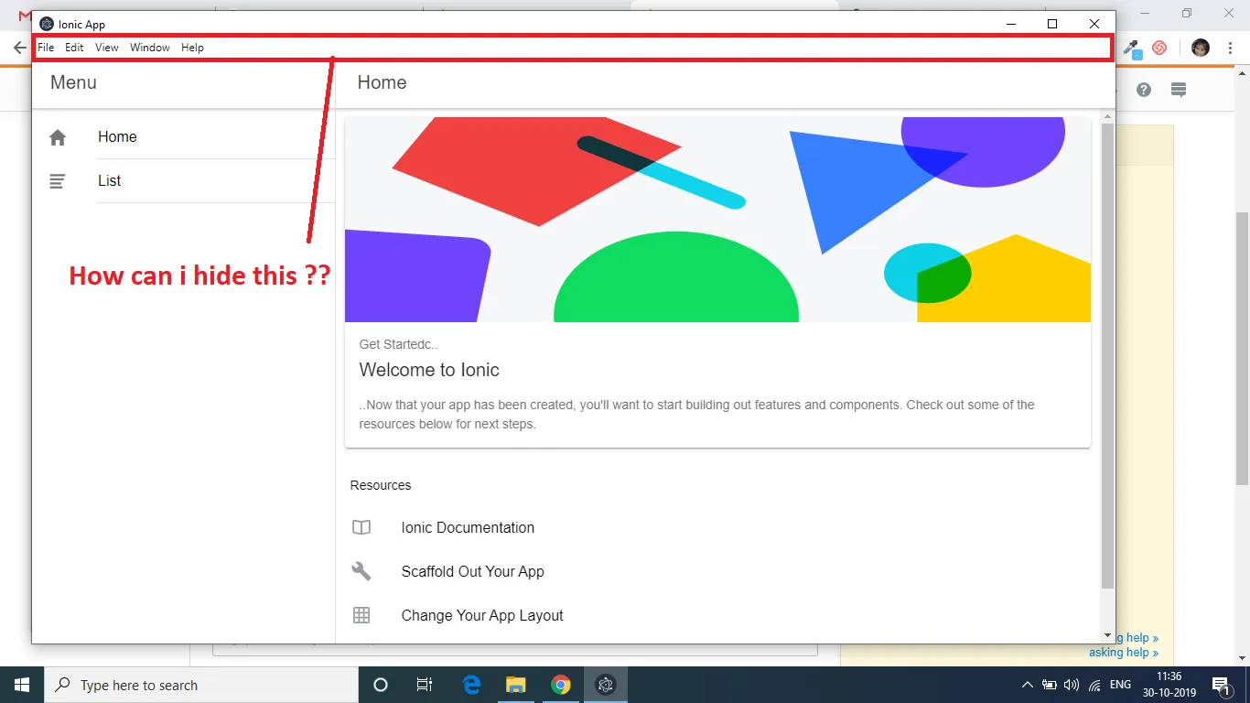Viewport: 1250px width, 703px height.
Task: Open the red swirl browser extension
Action: coord(1159,48)
